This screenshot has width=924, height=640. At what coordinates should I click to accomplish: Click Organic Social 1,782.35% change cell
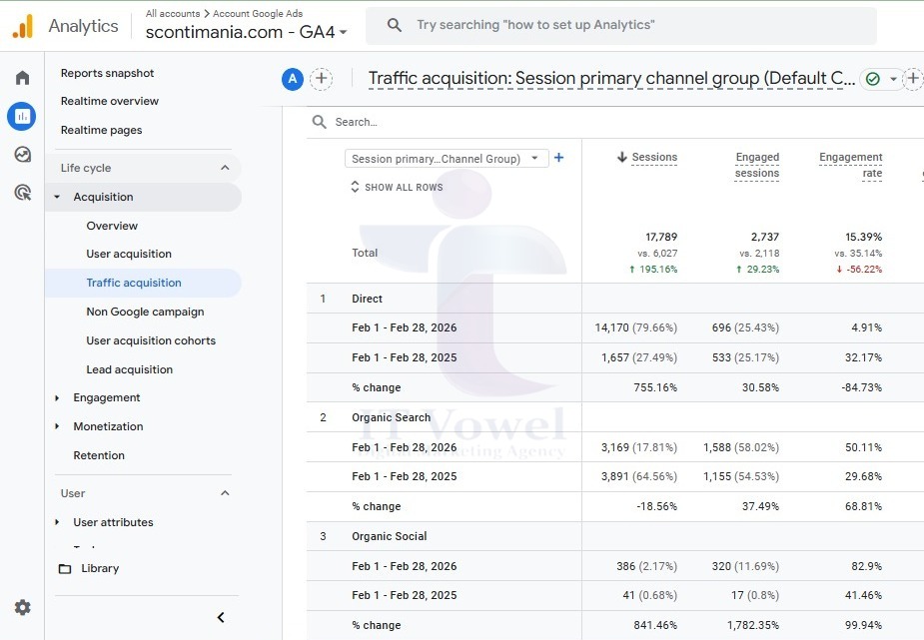[753, 625]
